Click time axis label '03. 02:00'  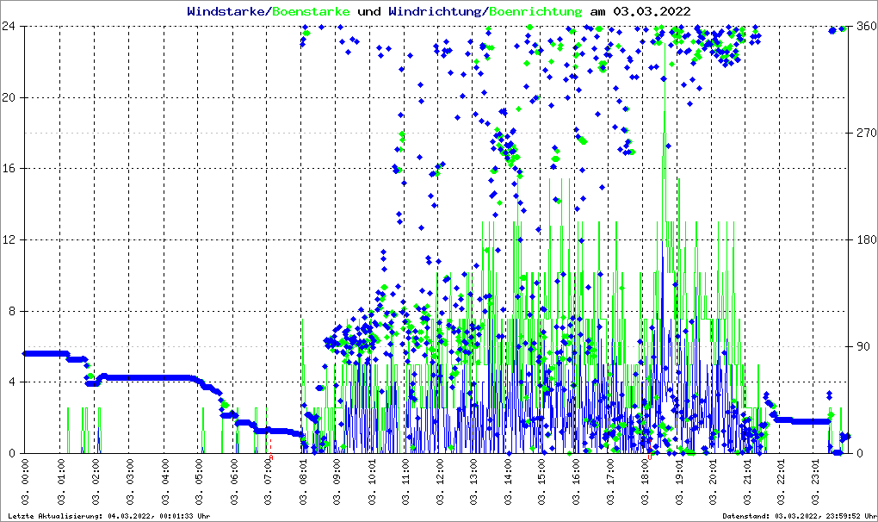click(95, 482)
